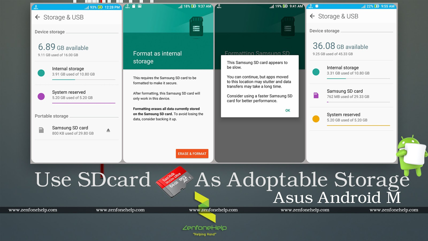This screenshot has width=428, height=241.
Task: Open Samsung SD card 762 MB used entry
Action: tap(351, 95)
